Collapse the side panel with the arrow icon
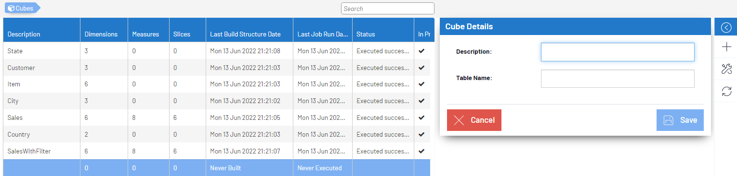The image size is (737, 176). (726, 27)
